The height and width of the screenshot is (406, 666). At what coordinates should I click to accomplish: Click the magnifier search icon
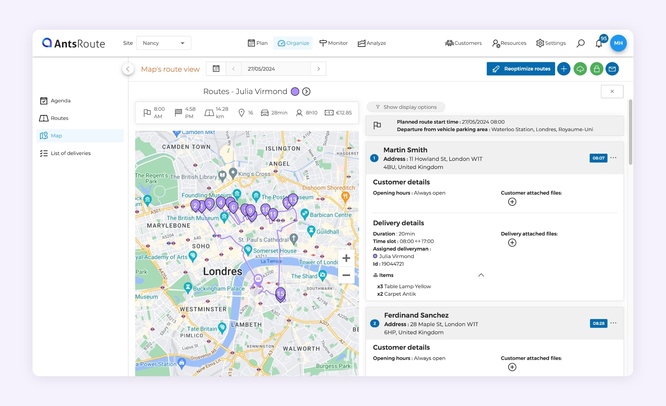coord(580,43)
